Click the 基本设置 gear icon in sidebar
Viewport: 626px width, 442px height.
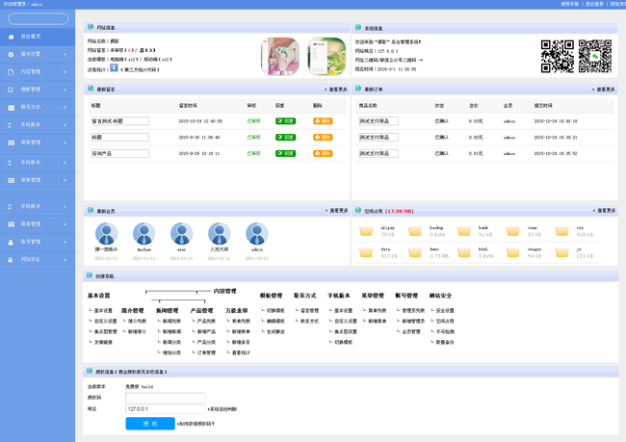11,55
